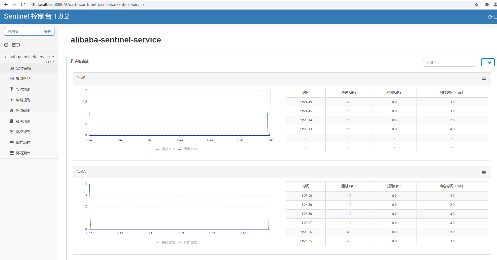
Task: Click the browser forward arrow
Action: point(14,5)
